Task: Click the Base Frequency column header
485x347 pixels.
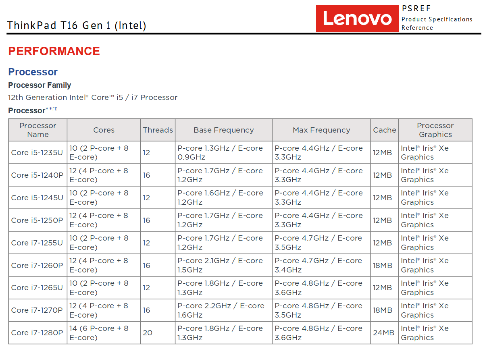Action: point(224,130)
